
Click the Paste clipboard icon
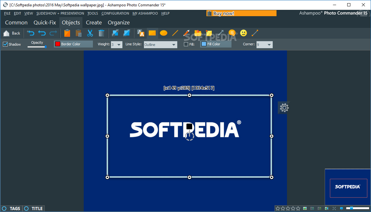79,33
